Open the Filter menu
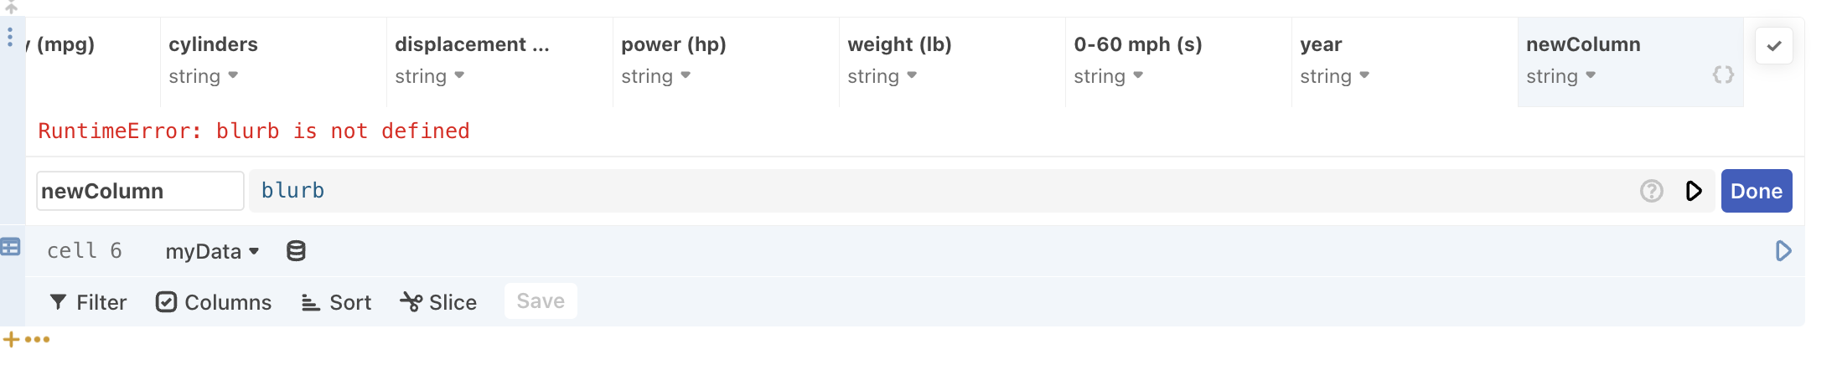Image resolution: width=1837 pixels, height=375 pixels. (88, 302)
